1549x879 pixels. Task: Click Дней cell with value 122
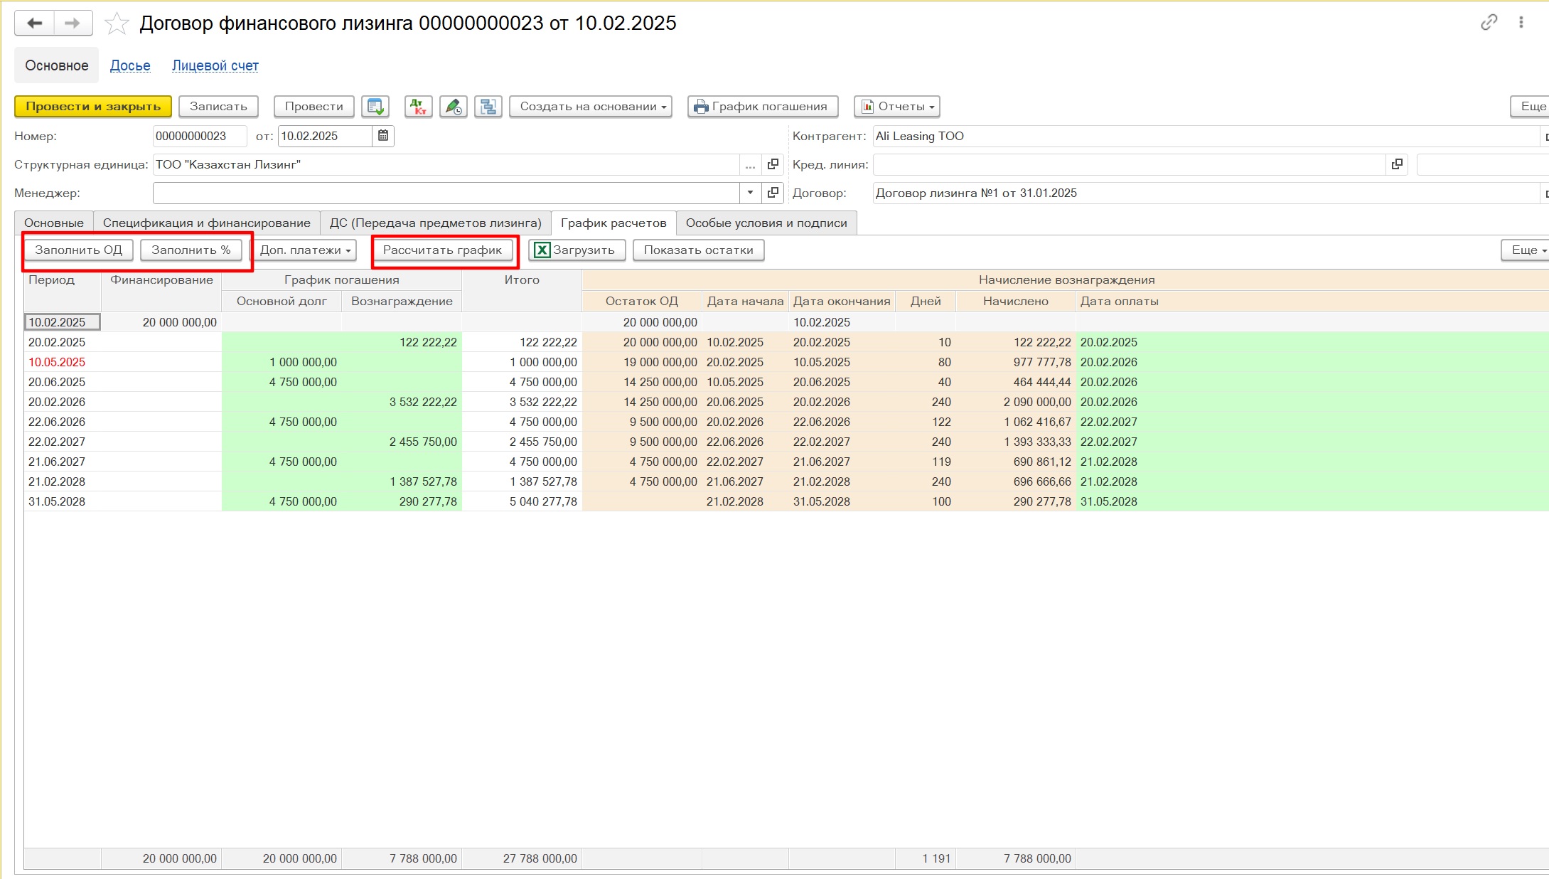926,422
